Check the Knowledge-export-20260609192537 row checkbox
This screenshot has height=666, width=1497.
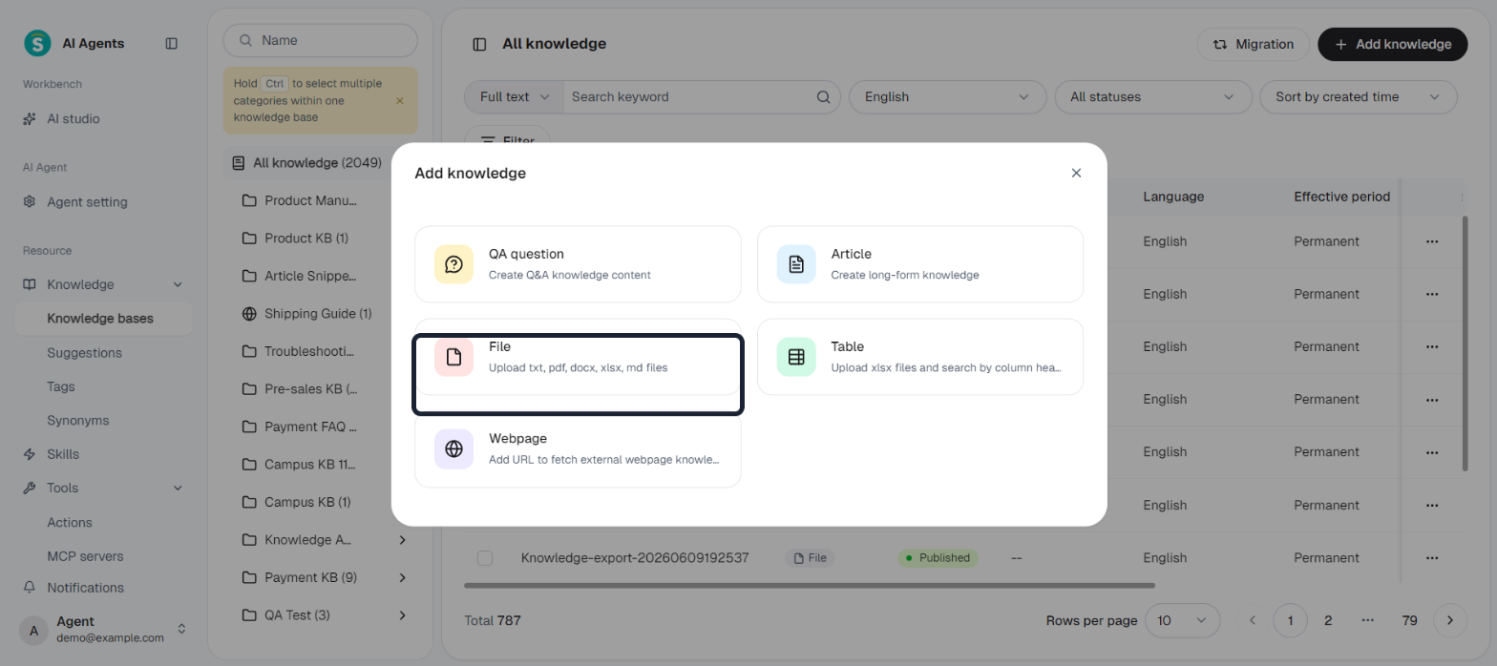485,558
